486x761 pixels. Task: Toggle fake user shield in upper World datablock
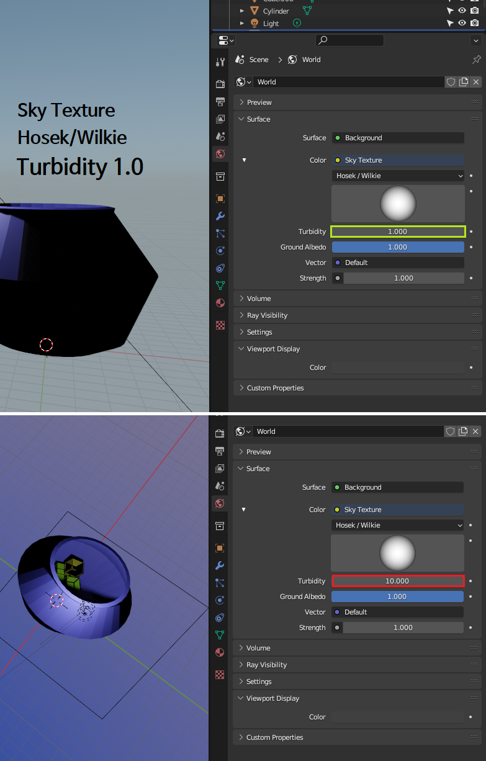tap(451, 82)
